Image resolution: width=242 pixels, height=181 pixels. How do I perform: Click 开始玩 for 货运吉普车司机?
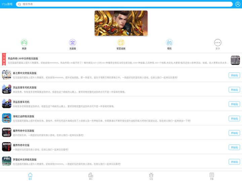click(234, 104)
